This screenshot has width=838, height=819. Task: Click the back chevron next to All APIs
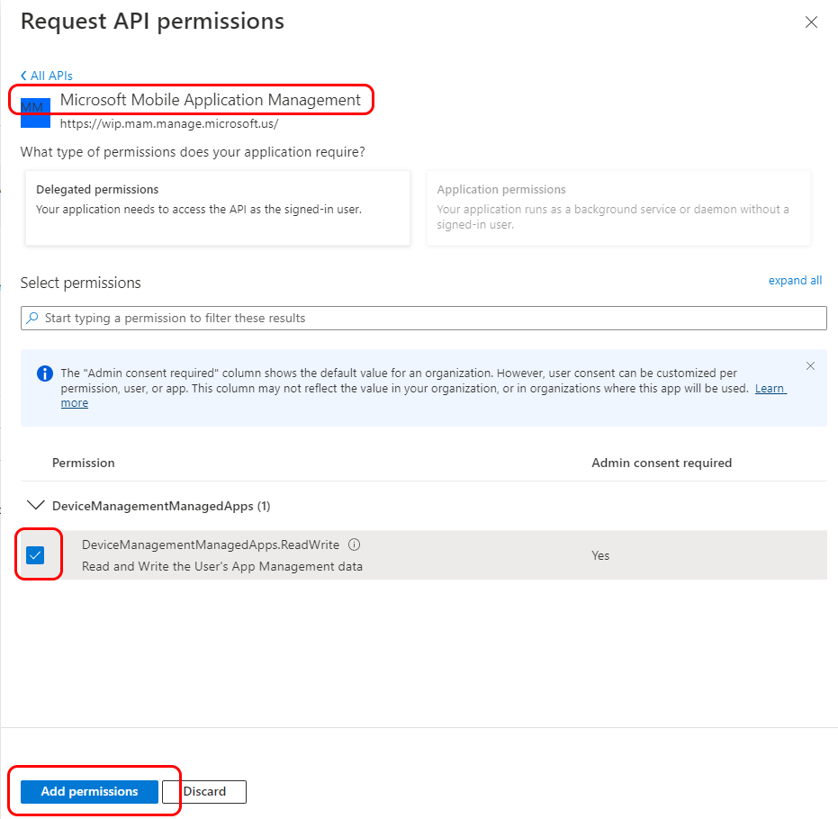[x=24, y=76]
